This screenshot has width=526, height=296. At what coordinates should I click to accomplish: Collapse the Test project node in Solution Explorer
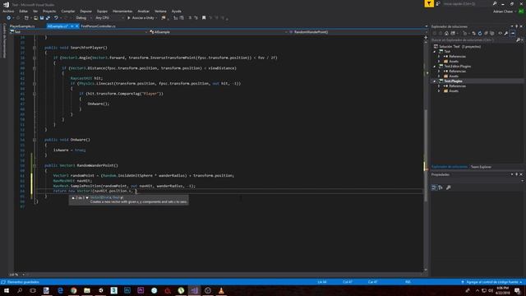pyautogui.click(x=435, y=52)
